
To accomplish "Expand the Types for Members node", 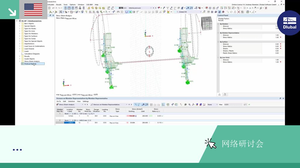I will click(20, 34).
